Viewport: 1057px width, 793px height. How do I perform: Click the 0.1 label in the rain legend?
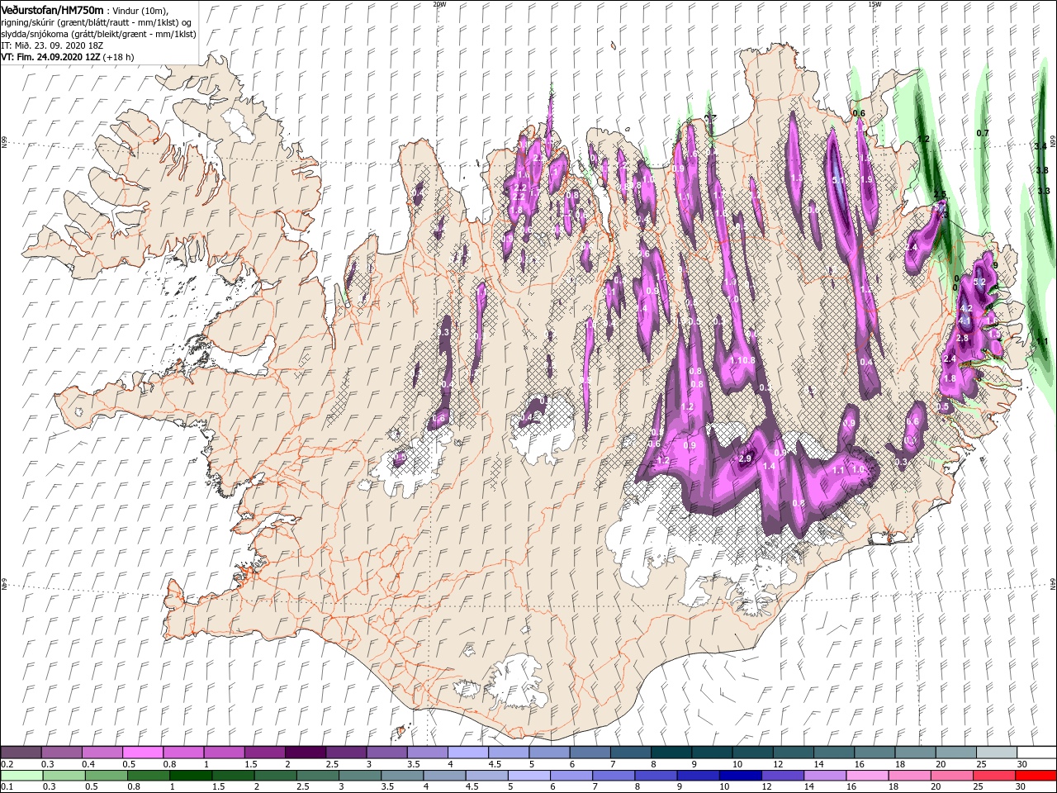click(7, 787)
